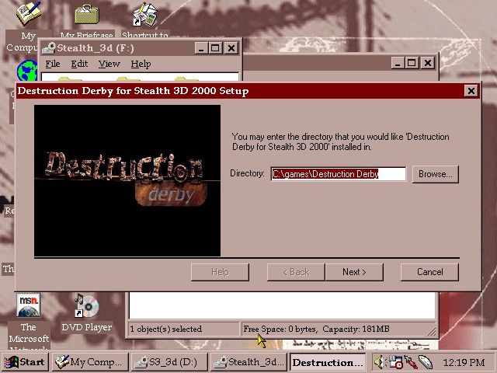Click the volume speaker tray icon
Screen dimensions: 497x373
point(380,362)
